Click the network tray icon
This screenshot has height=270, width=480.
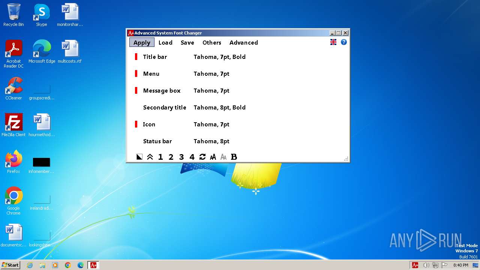(x=435, y=265)
